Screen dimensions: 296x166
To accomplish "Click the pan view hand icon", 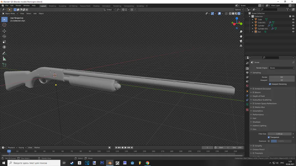I will pos(241,36).
